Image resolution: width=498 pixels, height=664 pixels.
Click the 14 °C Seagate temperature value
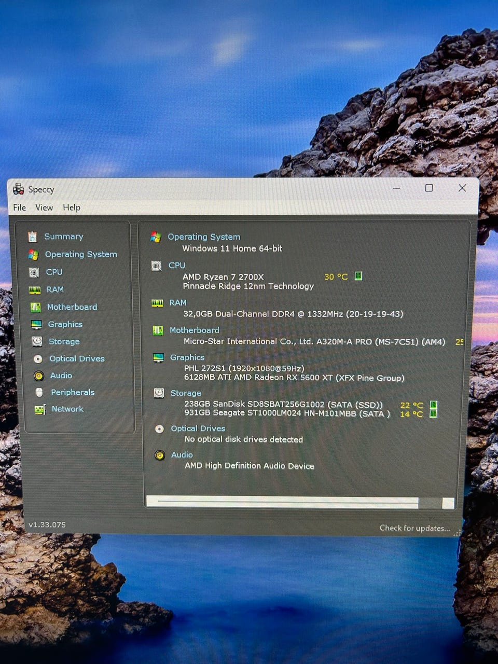(x=411, y=414)
